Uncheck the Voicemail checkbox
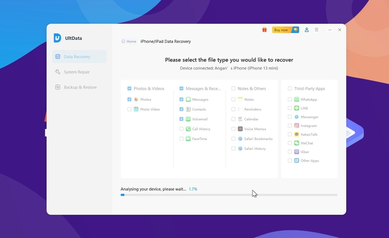This screenshot has width=389, height=238. 181,119
